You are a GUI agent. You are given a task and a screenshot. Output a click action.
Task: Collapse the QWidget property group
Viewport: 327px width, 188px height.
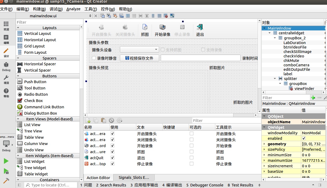265,127
